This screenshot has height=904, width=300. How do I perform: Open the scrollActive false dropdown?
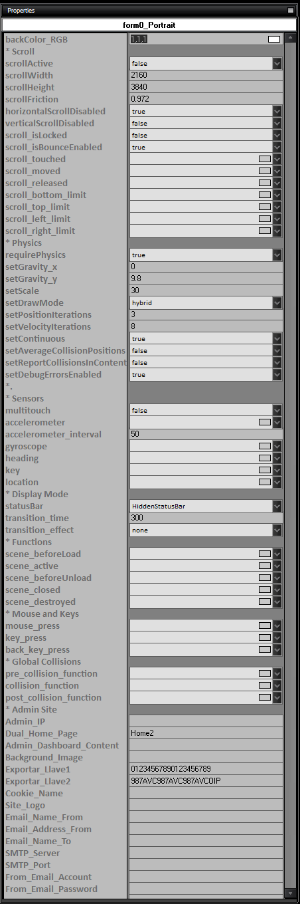206,64
